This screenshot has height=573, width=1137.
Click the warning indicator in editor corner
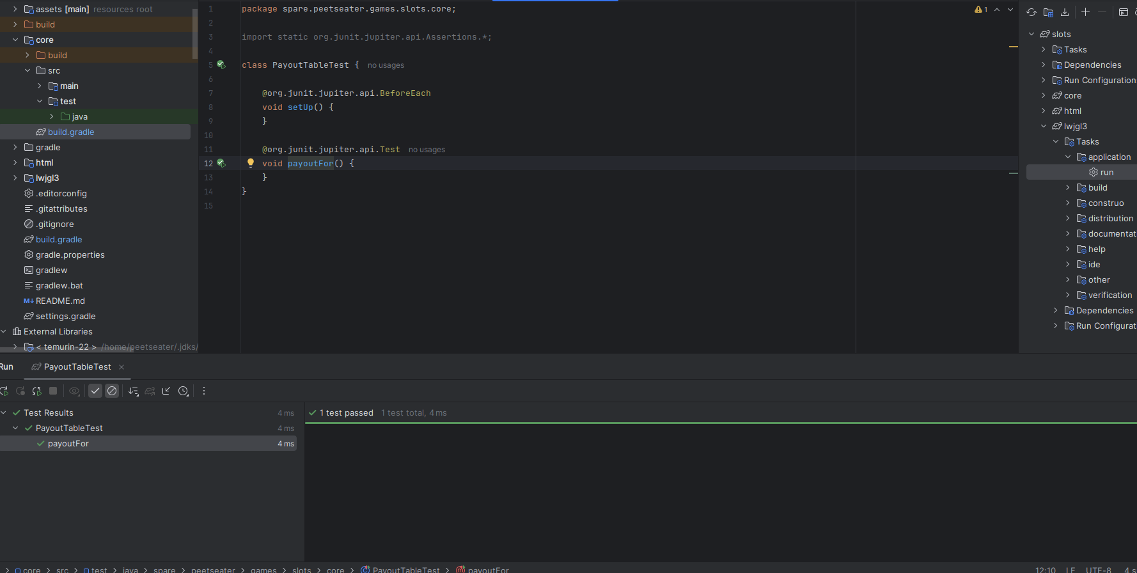coord(981,10)
